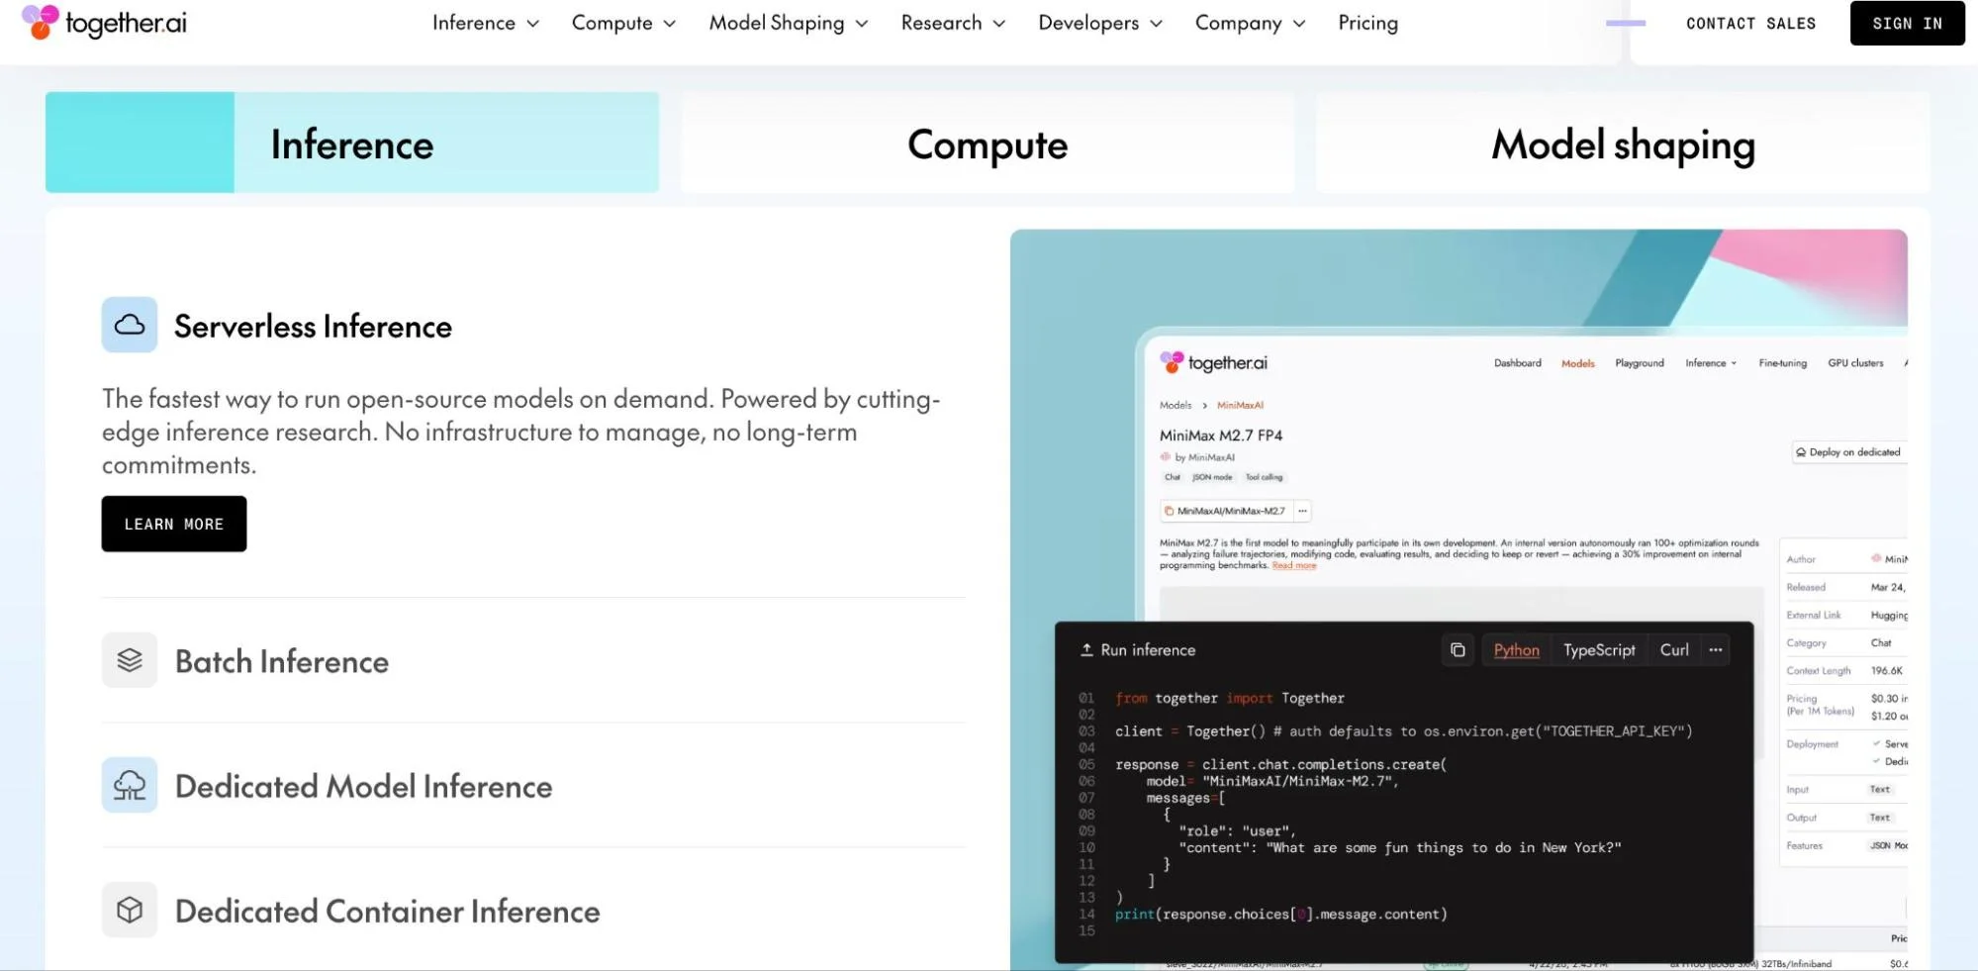Click the together.ai logo inside the dashboard preview
Viewport: 1978px width, 971px height.
tap(1213, 362)
